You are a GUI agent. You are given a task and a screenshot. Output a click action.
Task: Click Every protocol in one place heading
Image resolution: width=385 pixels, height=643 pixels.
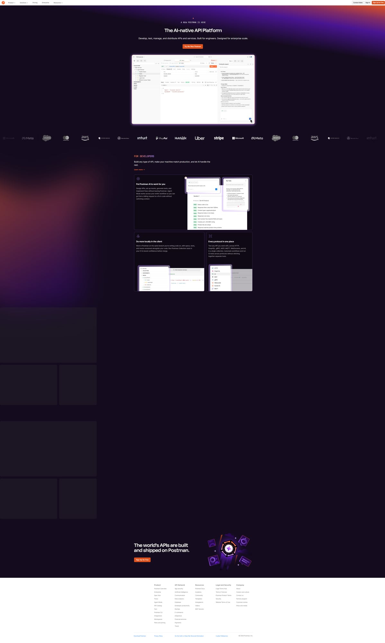pos(221,241)
